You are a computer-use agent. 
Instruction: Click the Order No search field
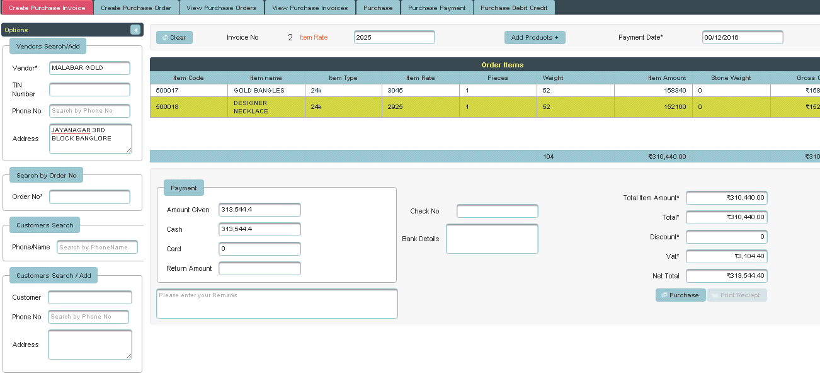point(89,197)
